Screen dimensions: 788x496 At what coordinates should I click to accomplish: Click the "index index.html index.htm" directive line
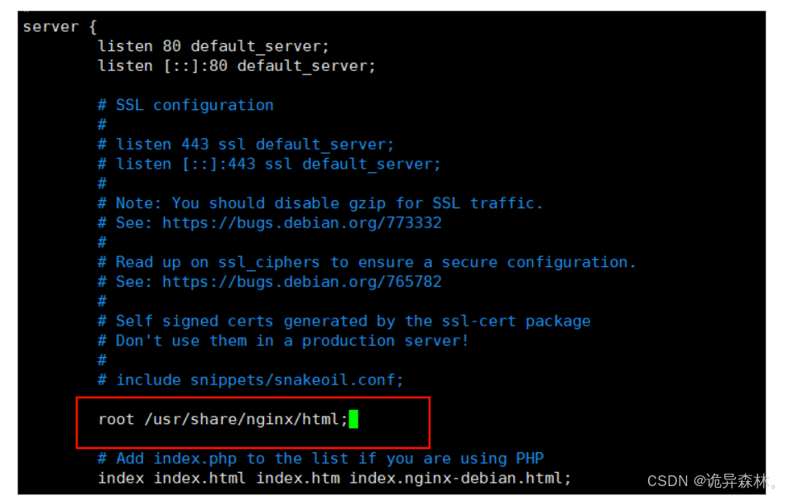[334, 478]
